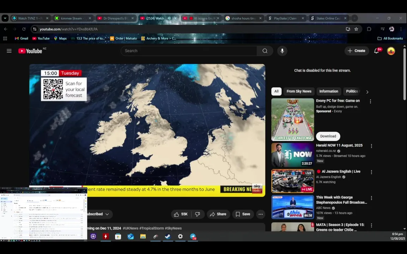Image resolution: width=407 pixels, height=254 pixels.
Task: Open the All Bookmarks folder
Action: coord(390,38)
